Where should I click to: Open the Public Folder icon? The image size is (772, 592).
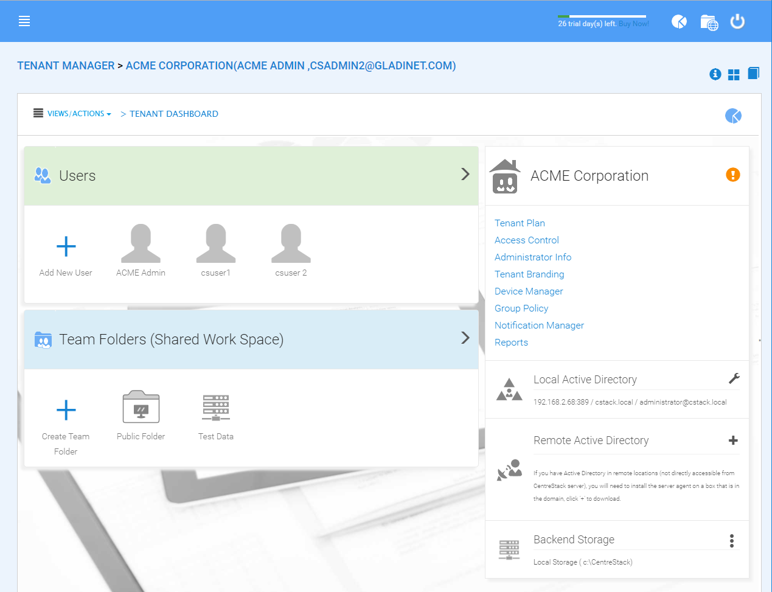click(x=141, y=406)
